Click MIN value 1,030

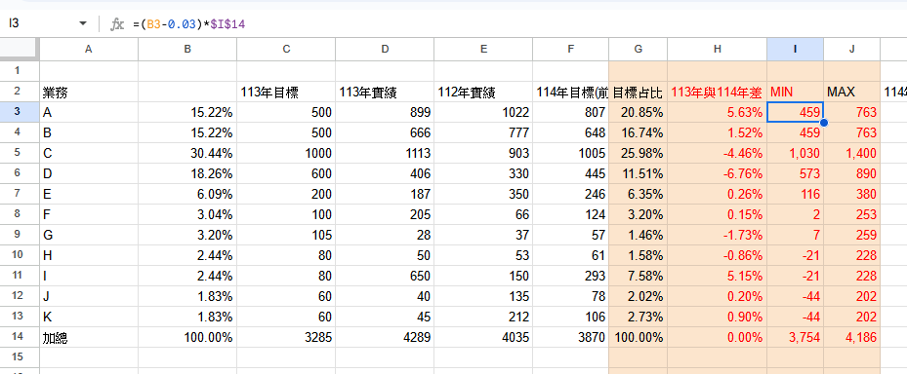tap(796, 154)
